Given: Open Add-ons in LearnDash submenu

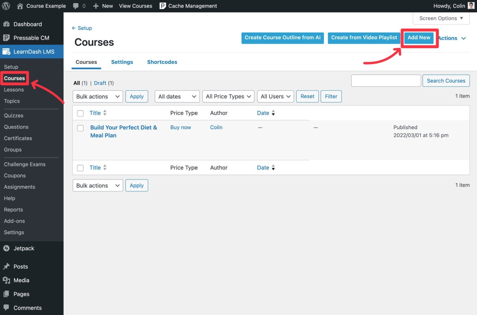Looking at the screenshot, I should 14,221.
